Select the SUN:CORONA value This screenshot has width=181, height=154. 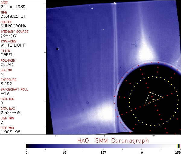tap(13, 26)
